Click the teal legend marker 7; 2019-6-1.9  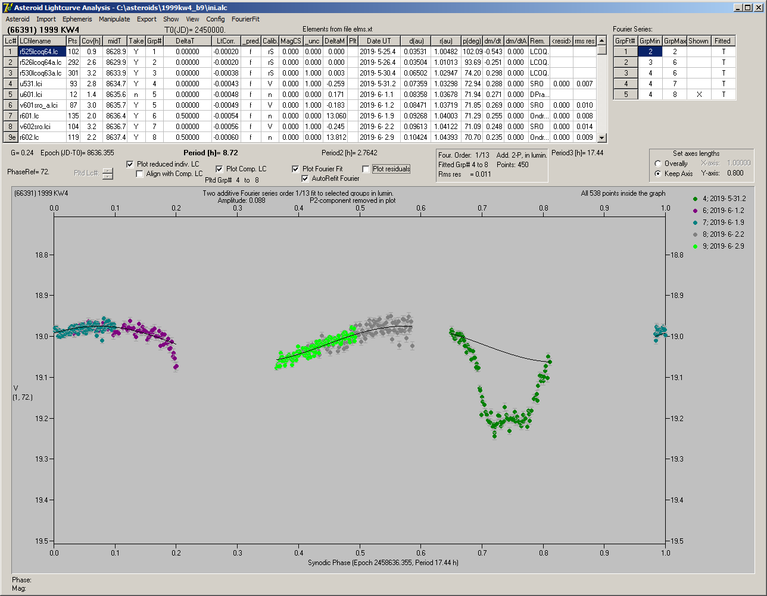[x=696, y=222]
